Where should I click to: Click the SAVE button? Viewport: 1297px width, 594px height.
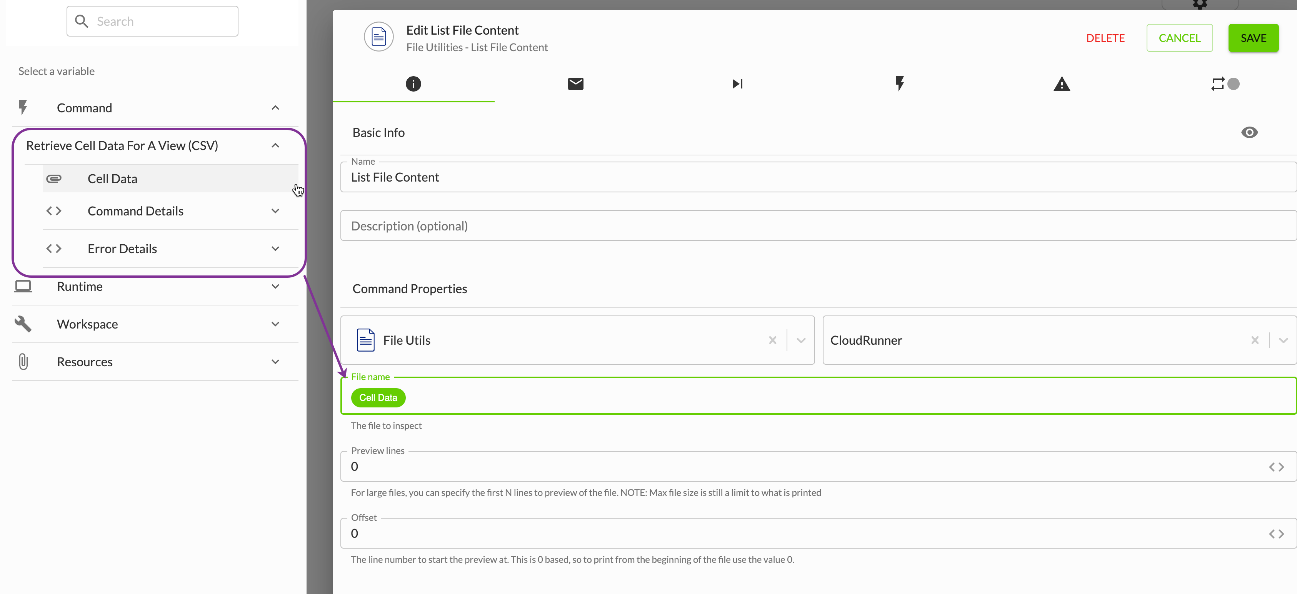[1254, 38]
